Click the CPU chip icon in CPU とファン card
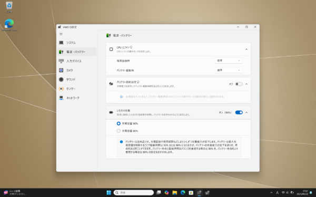The height and width of the screenshot is (197, 316). (111, 49)
